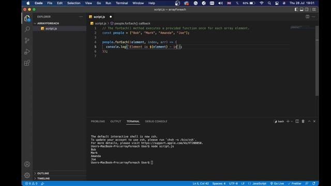Viewport: 331px width, 186px height.
Task: Click Prettier status bar item
Action: coord(295,183)
